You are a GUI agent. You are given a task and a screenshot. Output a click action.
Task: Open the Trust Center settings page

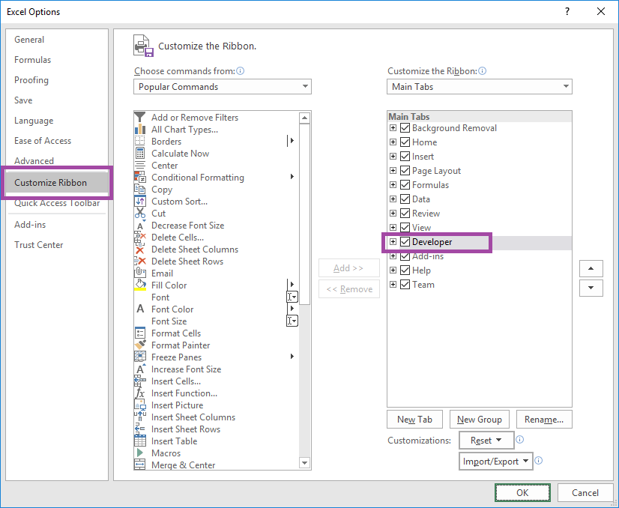(38, 244)
